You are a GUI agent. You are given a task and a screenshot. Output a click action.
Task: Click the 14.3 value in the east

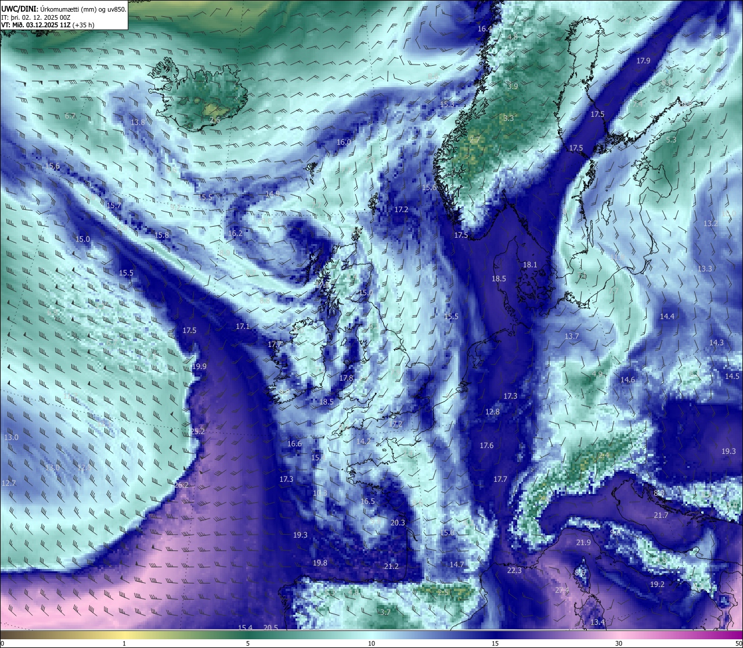point(716,342)
